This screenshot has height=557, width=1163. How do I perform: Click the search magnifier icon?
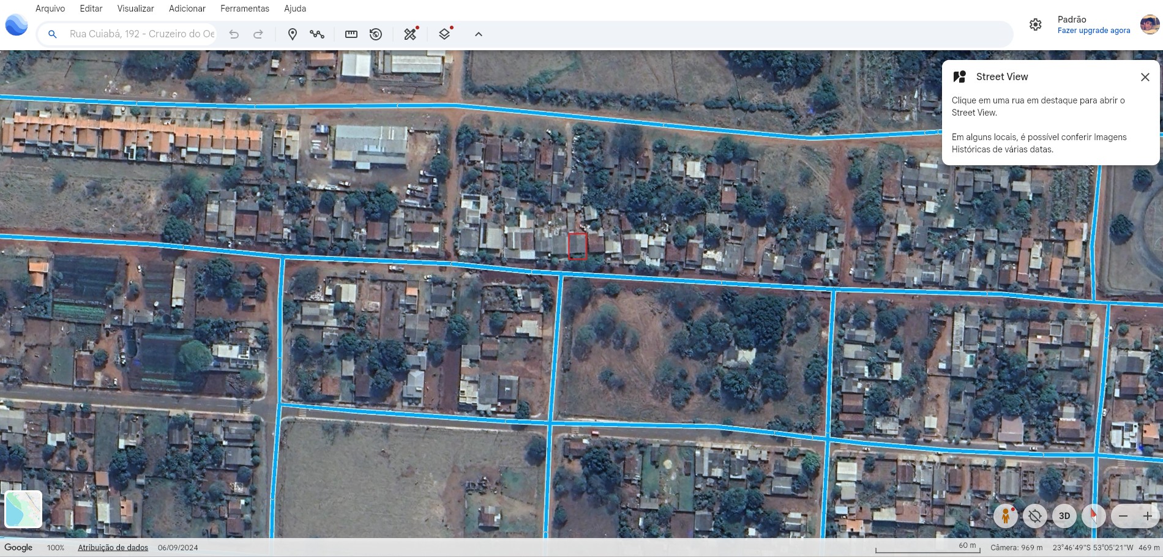point(53,34)
